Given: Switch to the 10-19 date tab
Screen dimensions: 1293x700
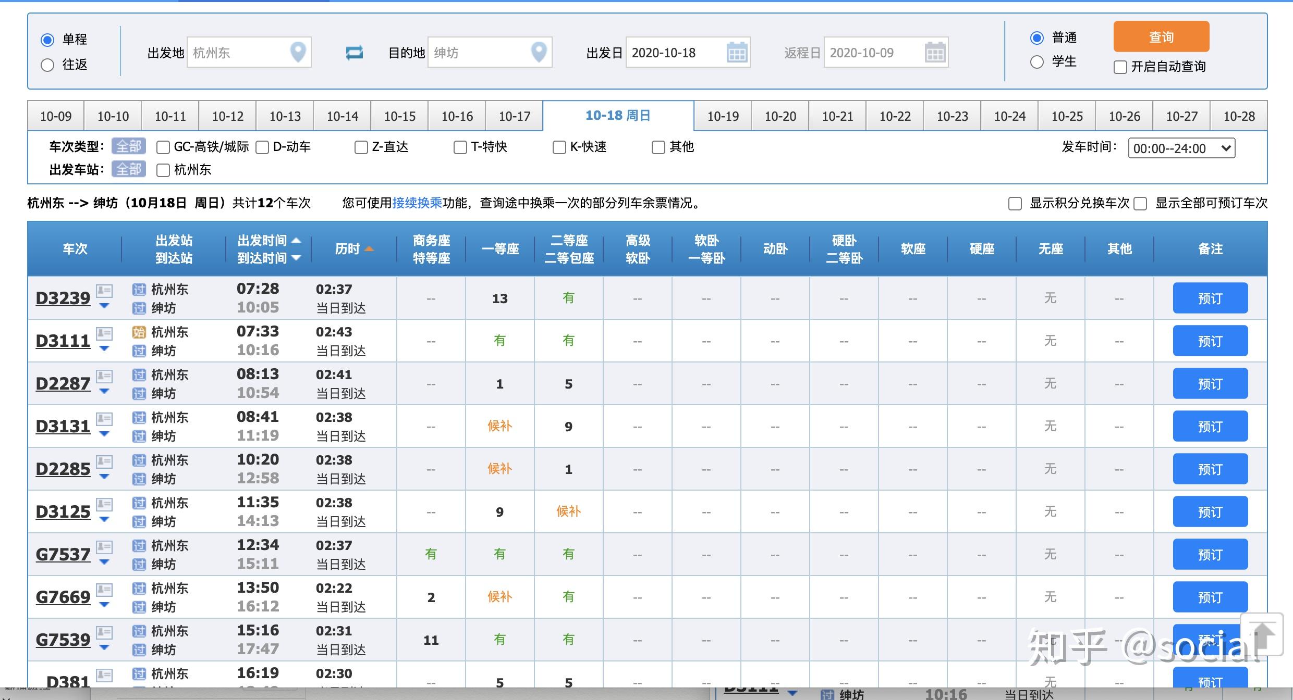Looking at the screenshot, I should (x=723, y=116).
